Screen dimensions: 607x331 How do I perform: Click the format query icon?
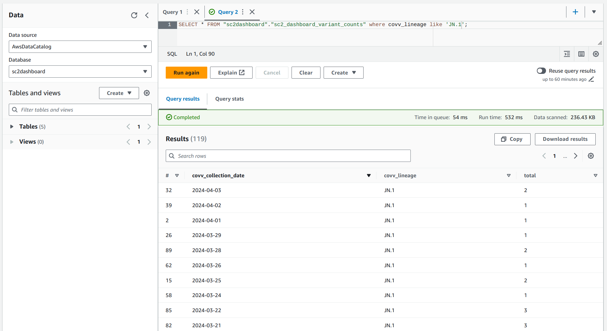[567, 54]
